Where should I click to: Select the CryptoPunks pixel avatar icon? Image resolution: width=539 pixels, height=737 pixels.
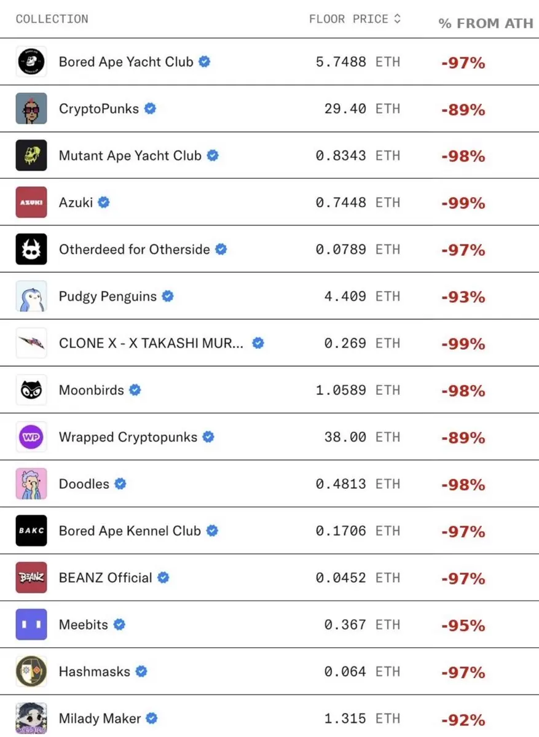pyautogui.click(x=31, y=109)
